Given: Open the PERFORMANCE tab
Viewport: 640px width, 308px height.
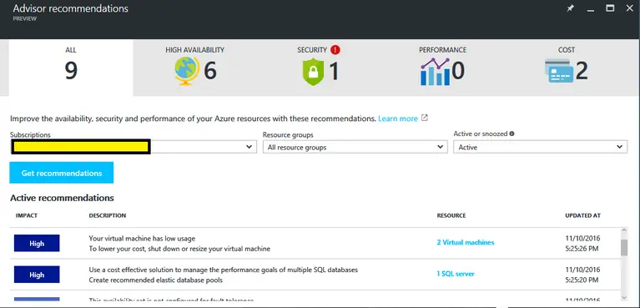Looking at the screenshot, I should click(442, 68).
